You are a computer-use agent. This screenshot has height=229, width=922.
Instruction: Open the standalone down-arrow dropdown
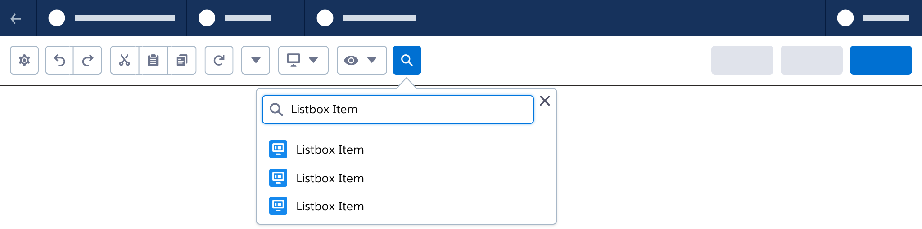[x=256, y=60]
